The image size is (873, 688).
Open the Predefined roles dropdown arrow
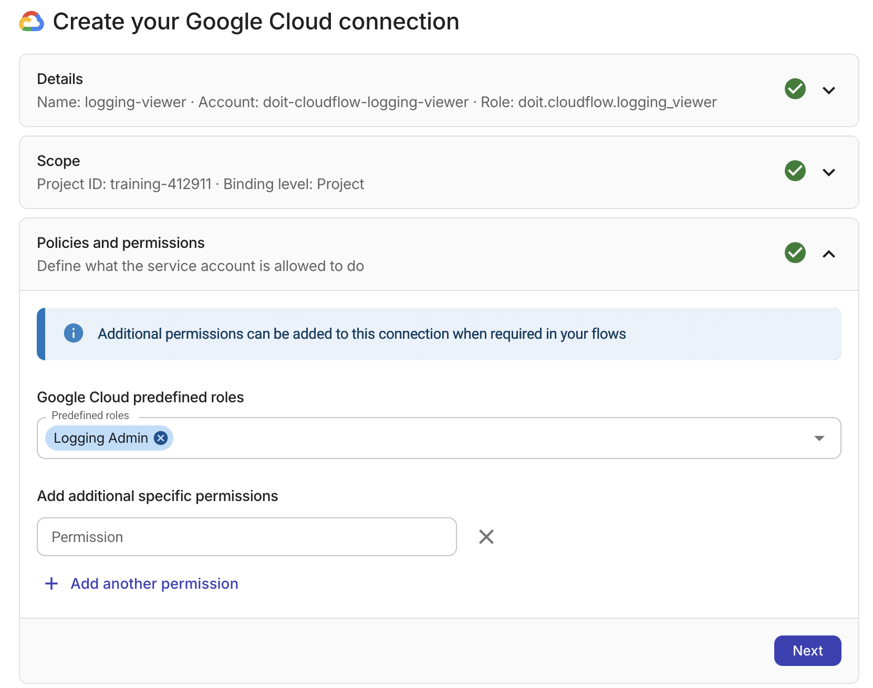[x=819, y=438]
